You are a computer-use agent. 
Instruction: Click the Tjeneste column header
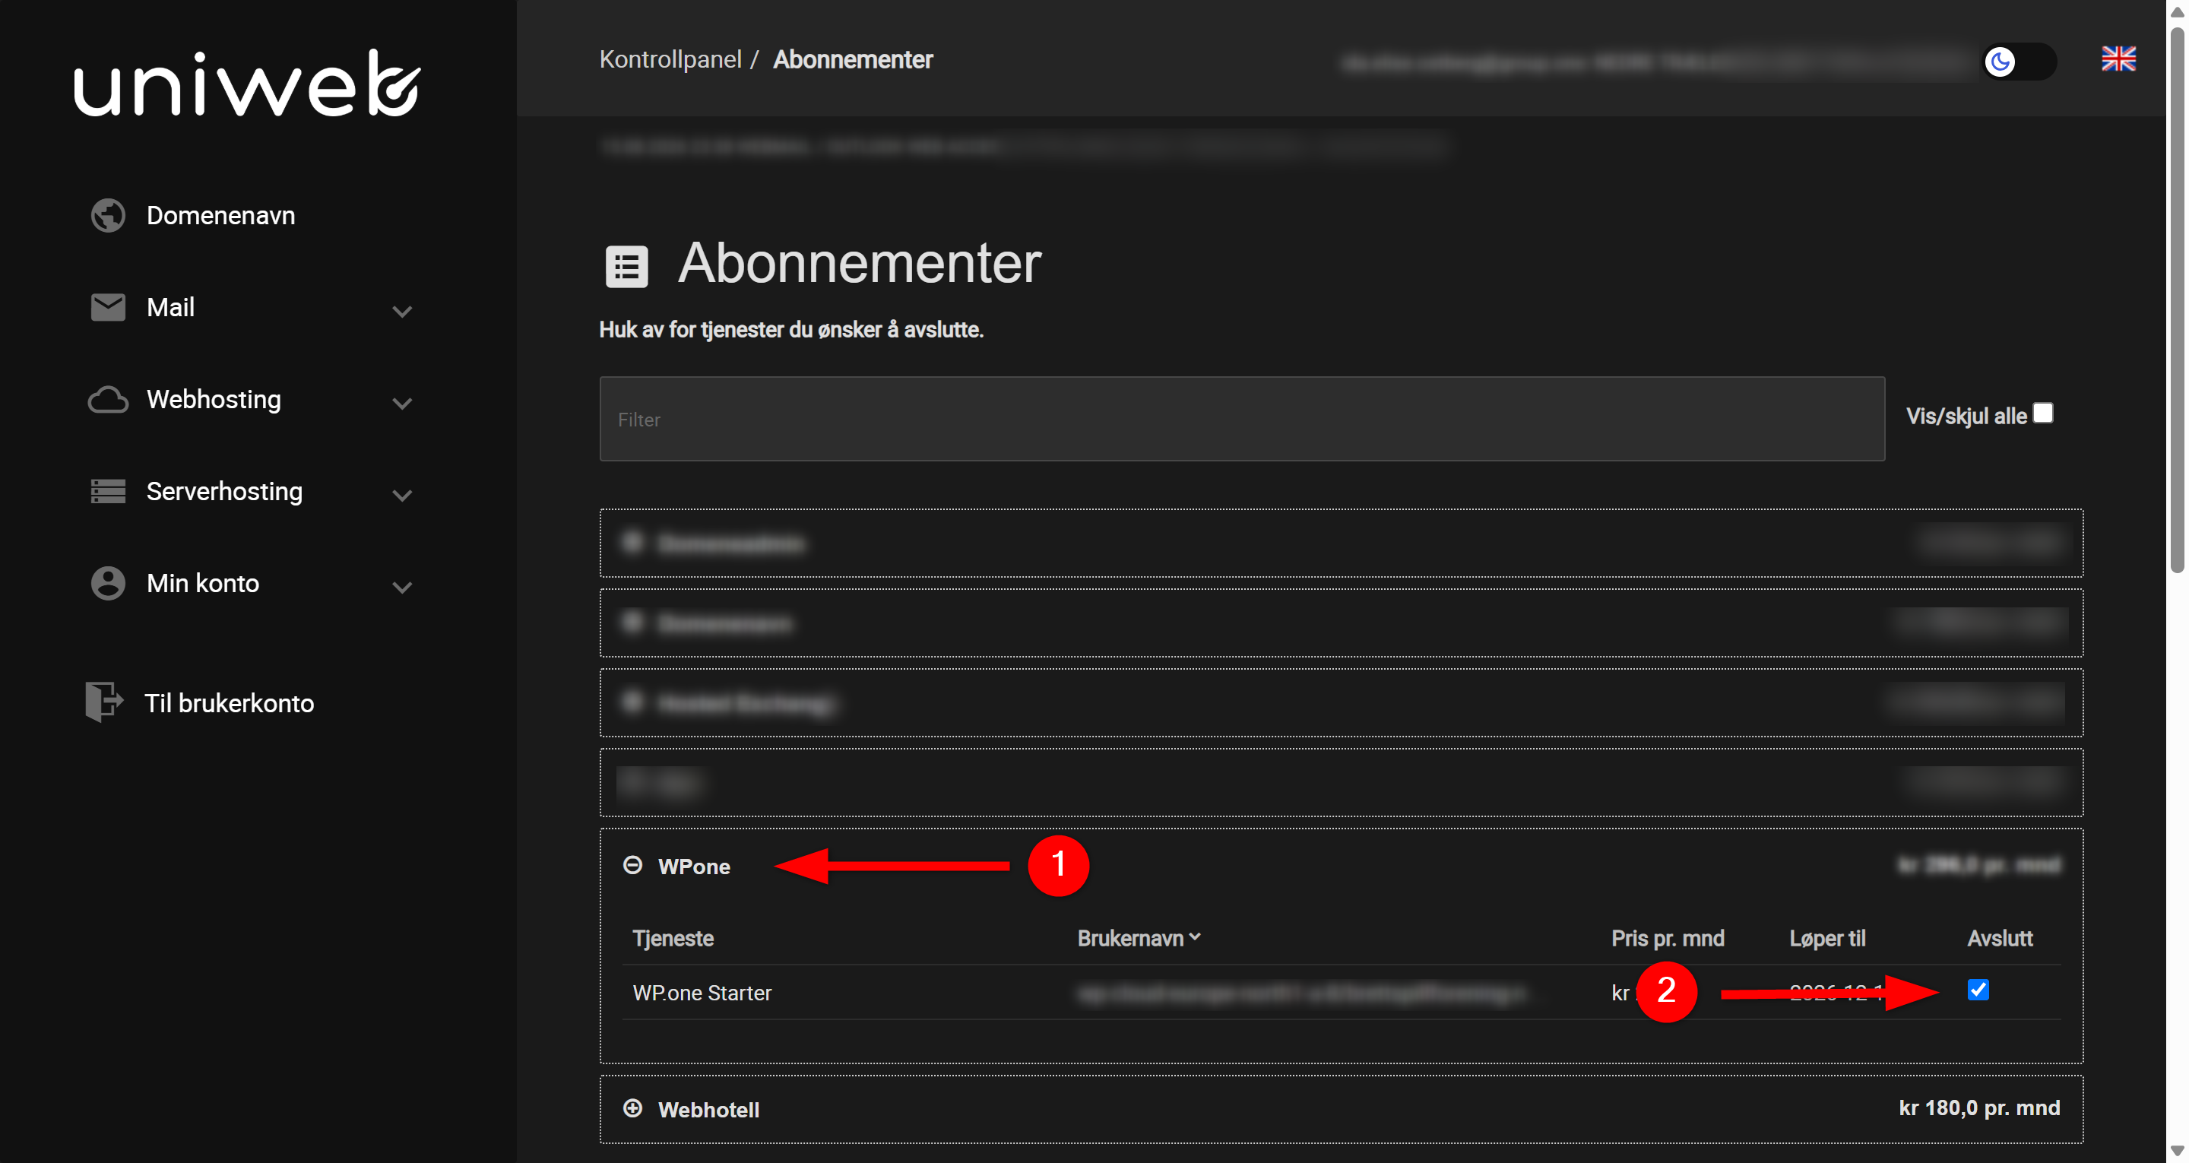click(x=673, y=938)
